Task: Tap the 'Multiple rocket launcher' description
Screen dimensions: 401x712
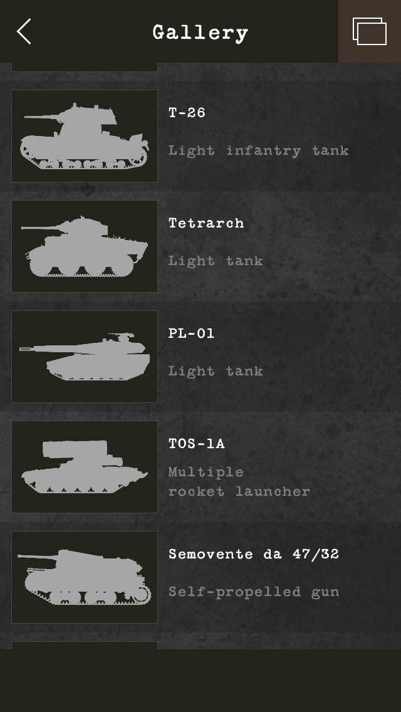Action: (x=239, y=481)
